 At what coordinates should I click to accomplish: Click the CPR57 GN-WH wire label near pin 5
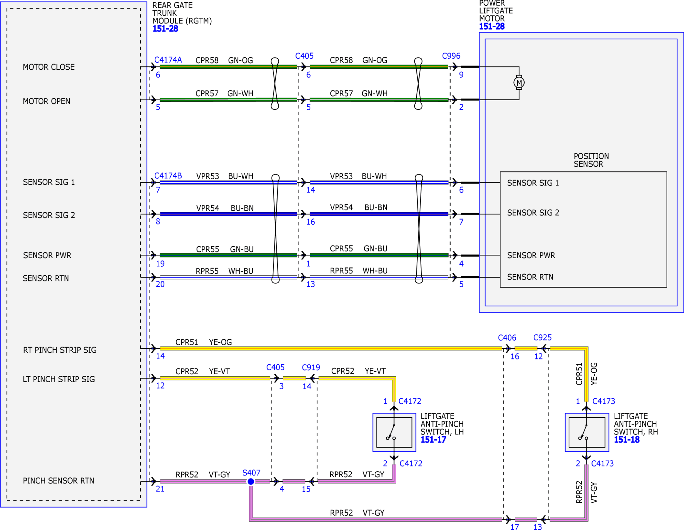[x=224, y=93]
